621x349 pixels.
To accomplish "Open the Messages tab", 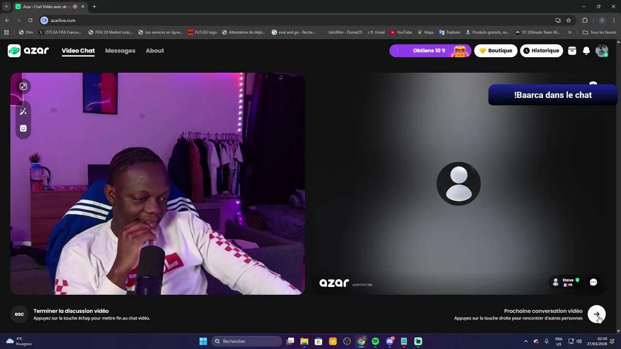I will (120, 50).
